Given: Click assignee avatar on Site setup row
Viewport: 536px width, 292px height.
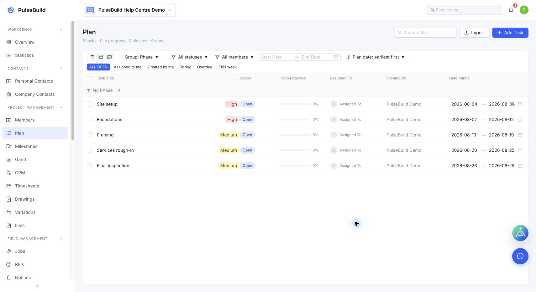Looking at the screenshot, I should click(x=334, y=104).
